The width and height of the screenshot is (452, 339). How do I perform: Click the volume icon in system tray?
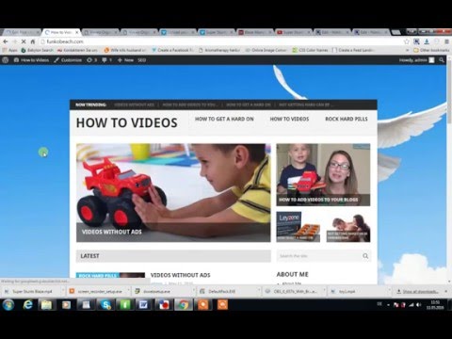pos(418,305)
